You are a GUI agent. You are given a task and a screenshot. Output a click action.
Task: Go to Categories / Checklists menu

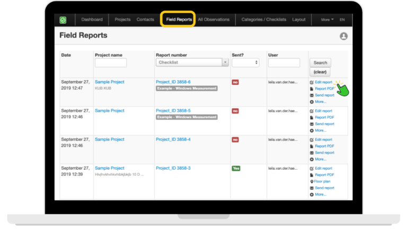[263, 20]
